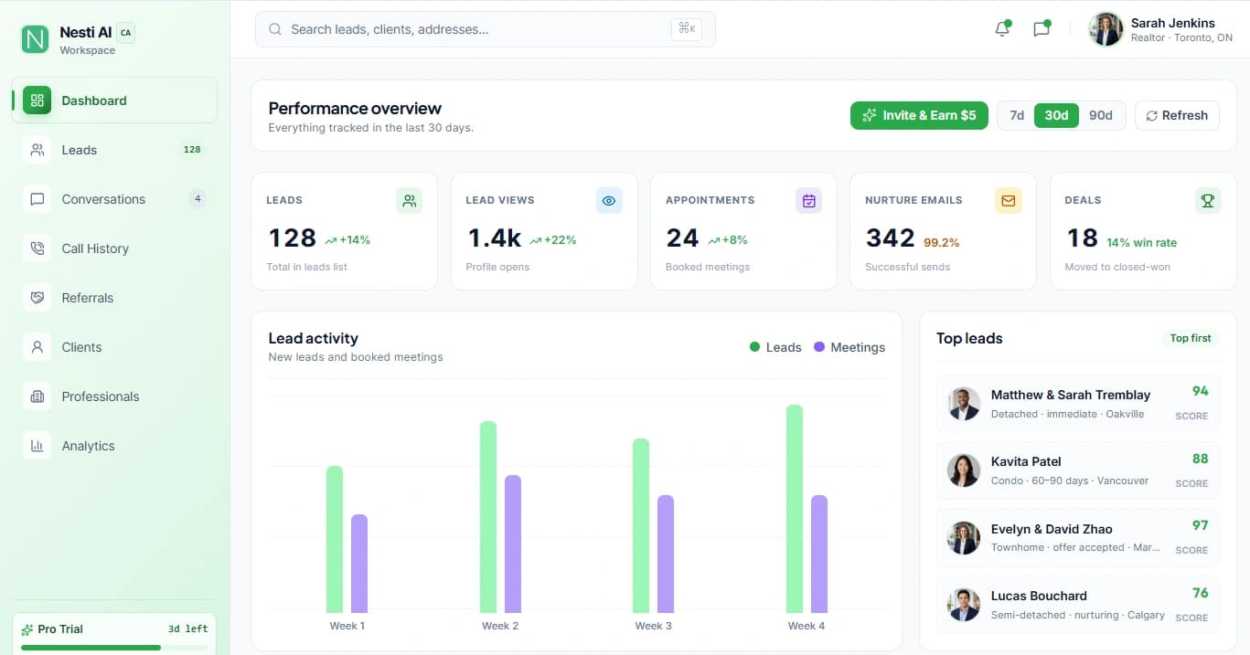Open the Lucas Bouchard lead name

(1039, 596)
